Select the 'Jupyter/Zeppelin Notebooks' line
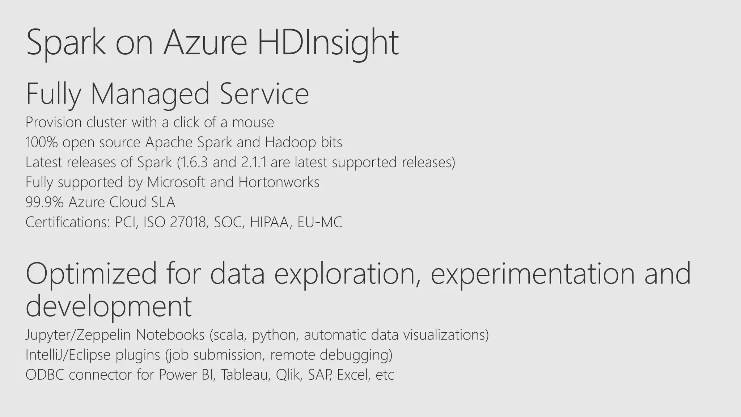741x417 pixels. (257, 335)
